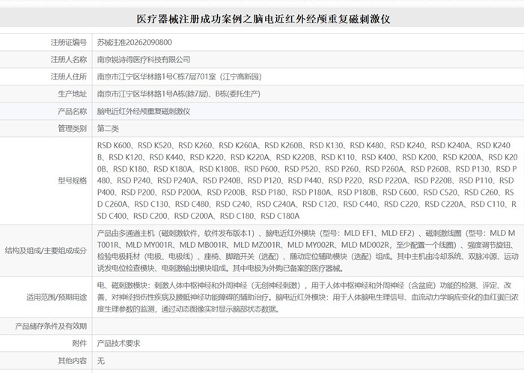The image size is (524, 373).
Task: Click the page title 医疗器械注册成功案例之脑电近红外经颅重复磁刺激仪
Action: pos(263,19)
